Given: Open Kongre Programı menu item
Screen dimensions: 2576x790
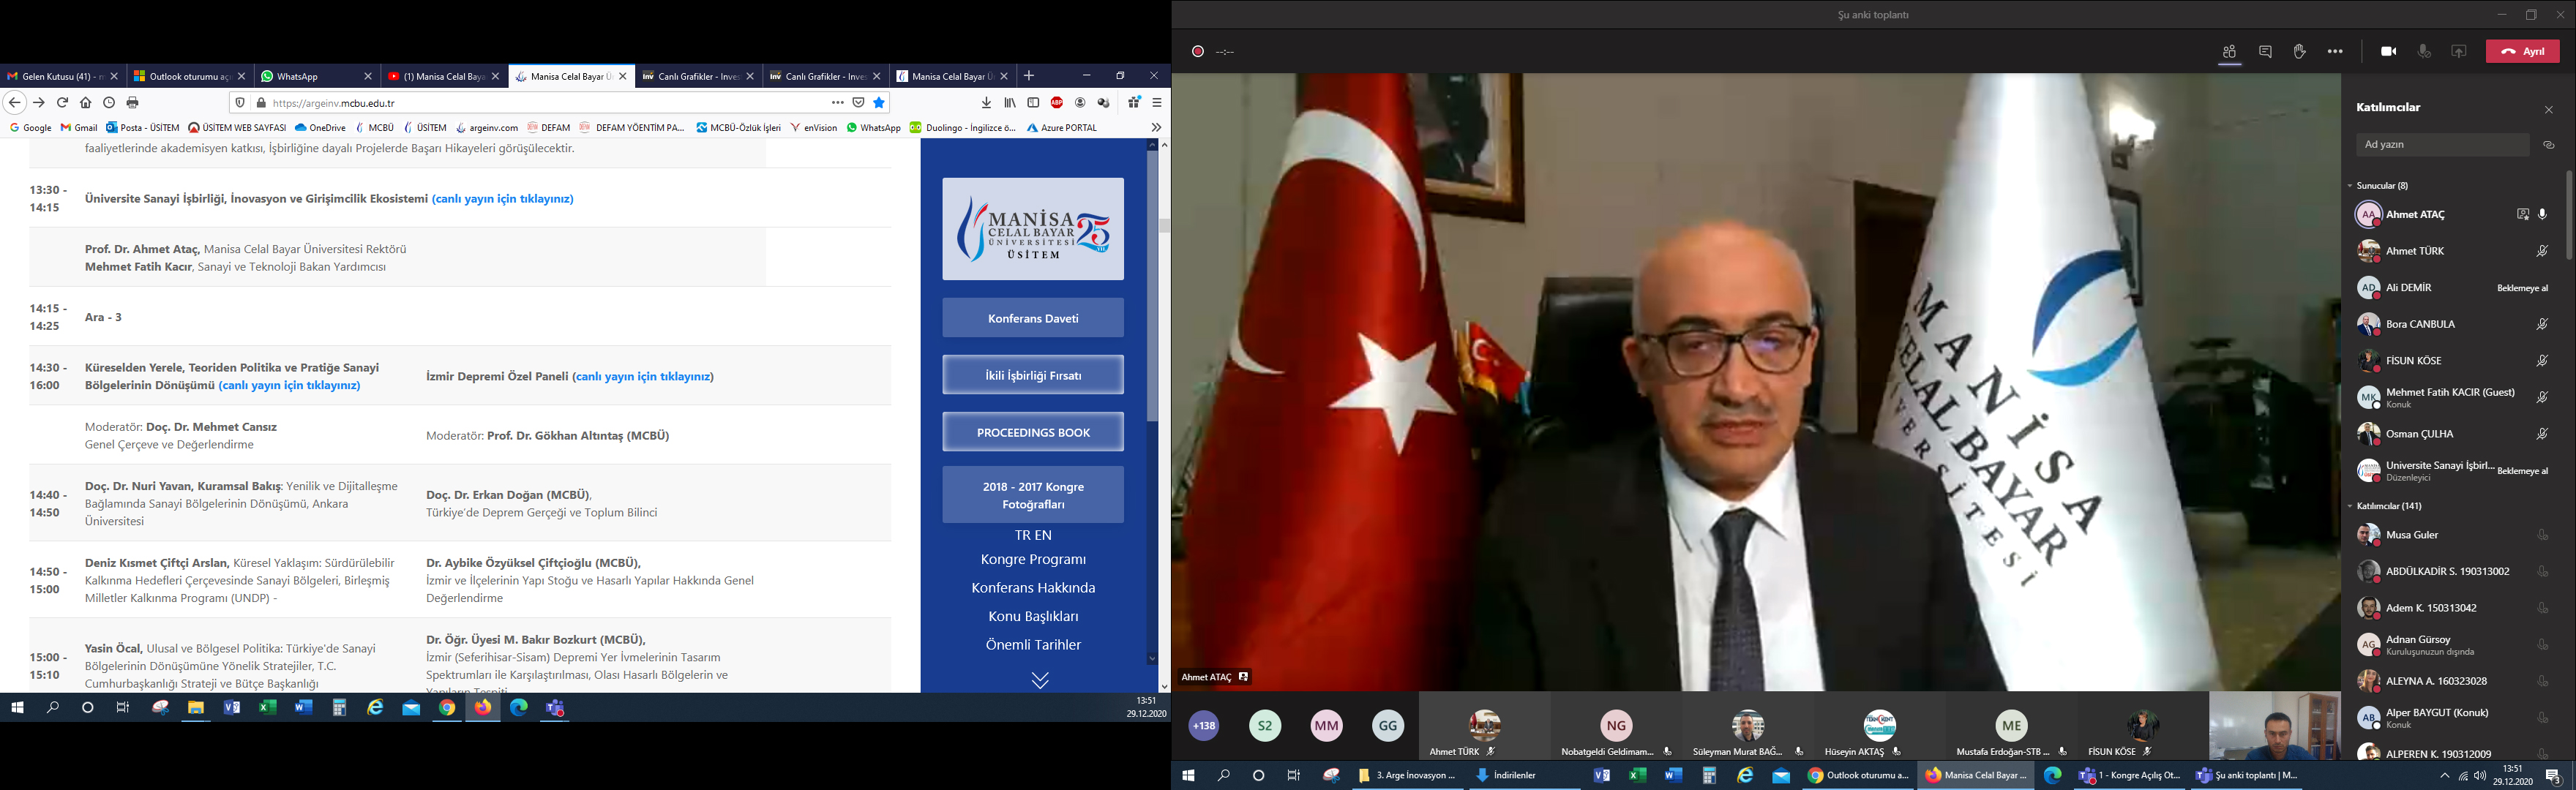Looking at the screenshot, I should click(1033, 559).
